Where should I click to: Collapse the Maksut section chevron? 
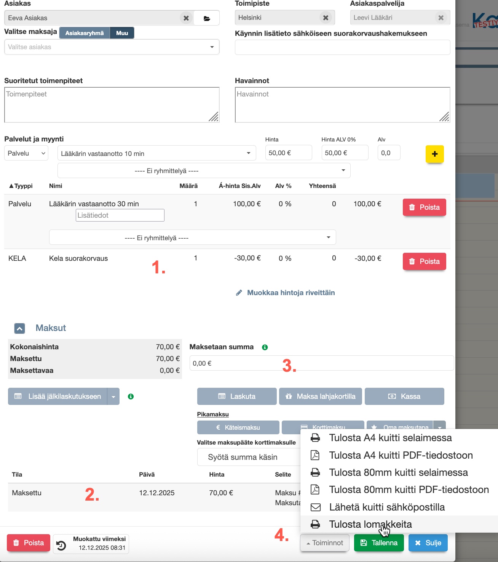19,328
